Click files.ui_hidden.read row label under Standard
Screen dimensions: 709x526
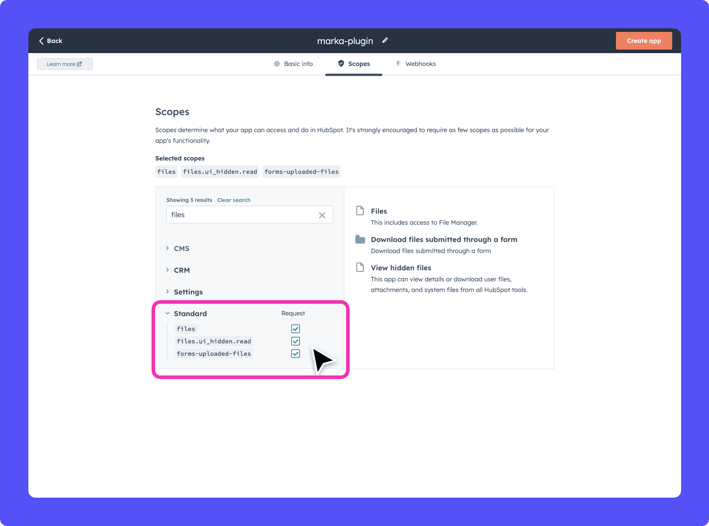pos(214,341)
